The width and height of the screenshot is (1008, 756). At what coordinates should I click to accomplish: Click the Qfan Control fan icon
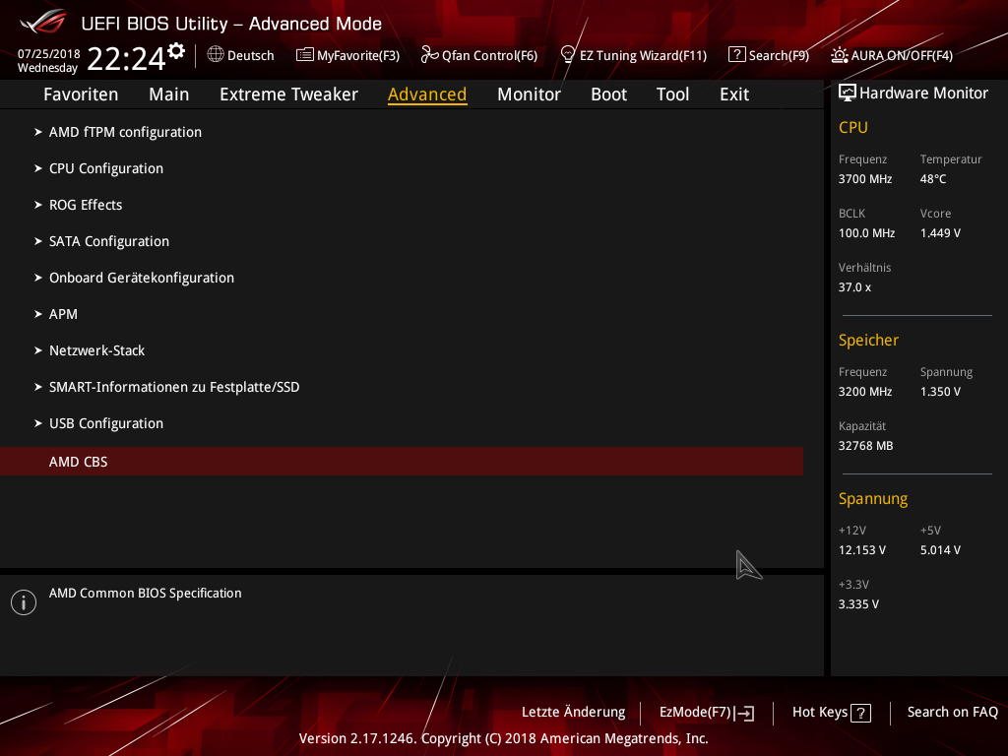pyautogui.click(x=429, y=55)
